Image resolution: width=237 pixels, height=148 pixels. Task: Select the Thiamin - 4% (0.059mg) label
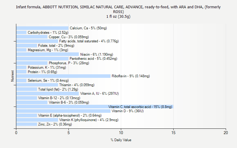click(x=77, y=85)
